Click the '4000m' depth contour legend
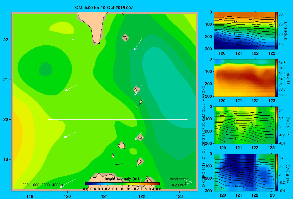The width and height of the screenshot is (293, 199). pyautogui.click(x=57, y=185)
